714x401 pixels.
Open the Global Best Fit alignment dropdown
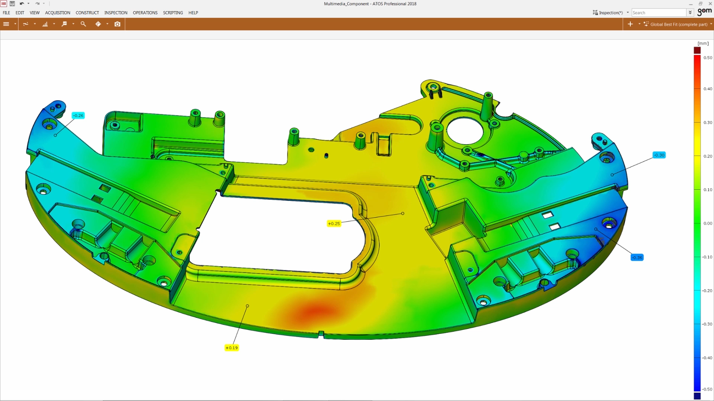click(678, 25)
